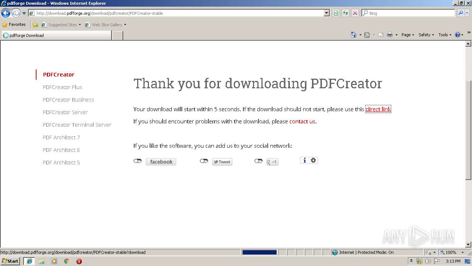Open the media player taskbar icon
472x266 pixels.
click(54, 261)
